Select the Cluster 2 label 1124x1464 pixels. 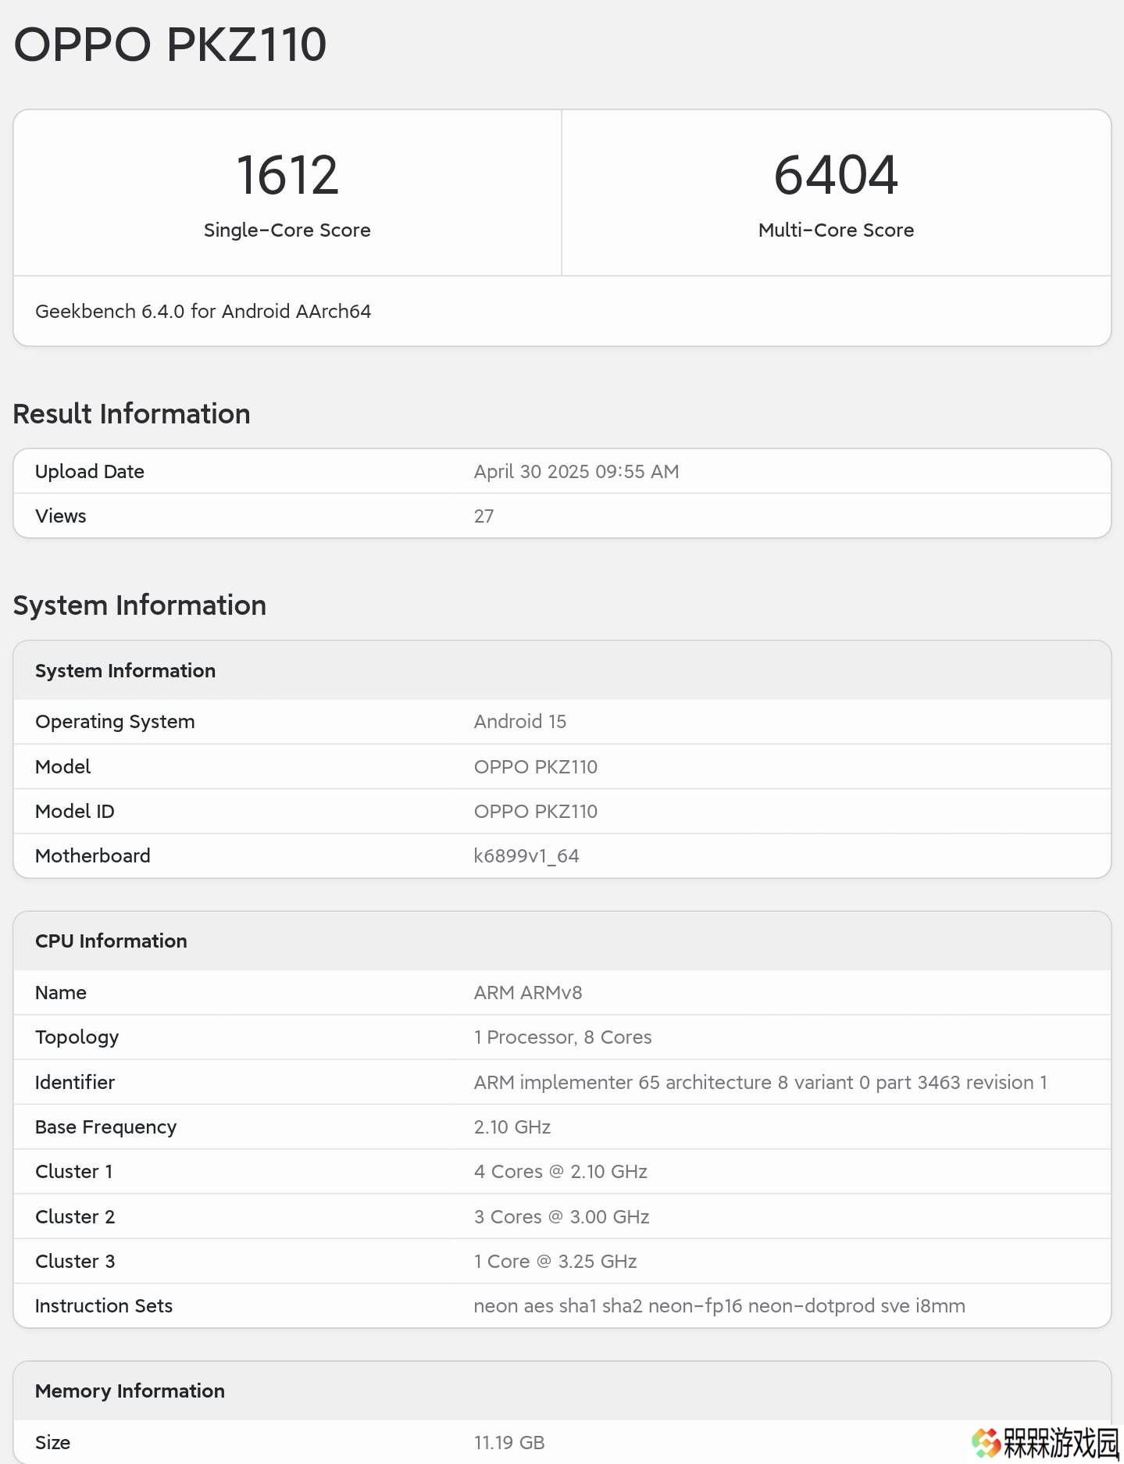pyautogui.click(x=75, y=1217)
